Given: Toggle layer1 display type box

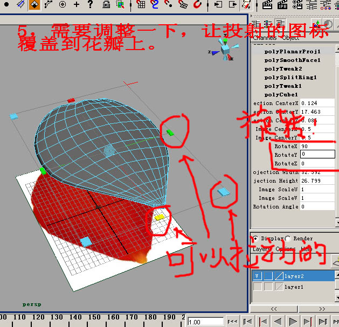Looking at the screenshot, I should tap(268, 287).
